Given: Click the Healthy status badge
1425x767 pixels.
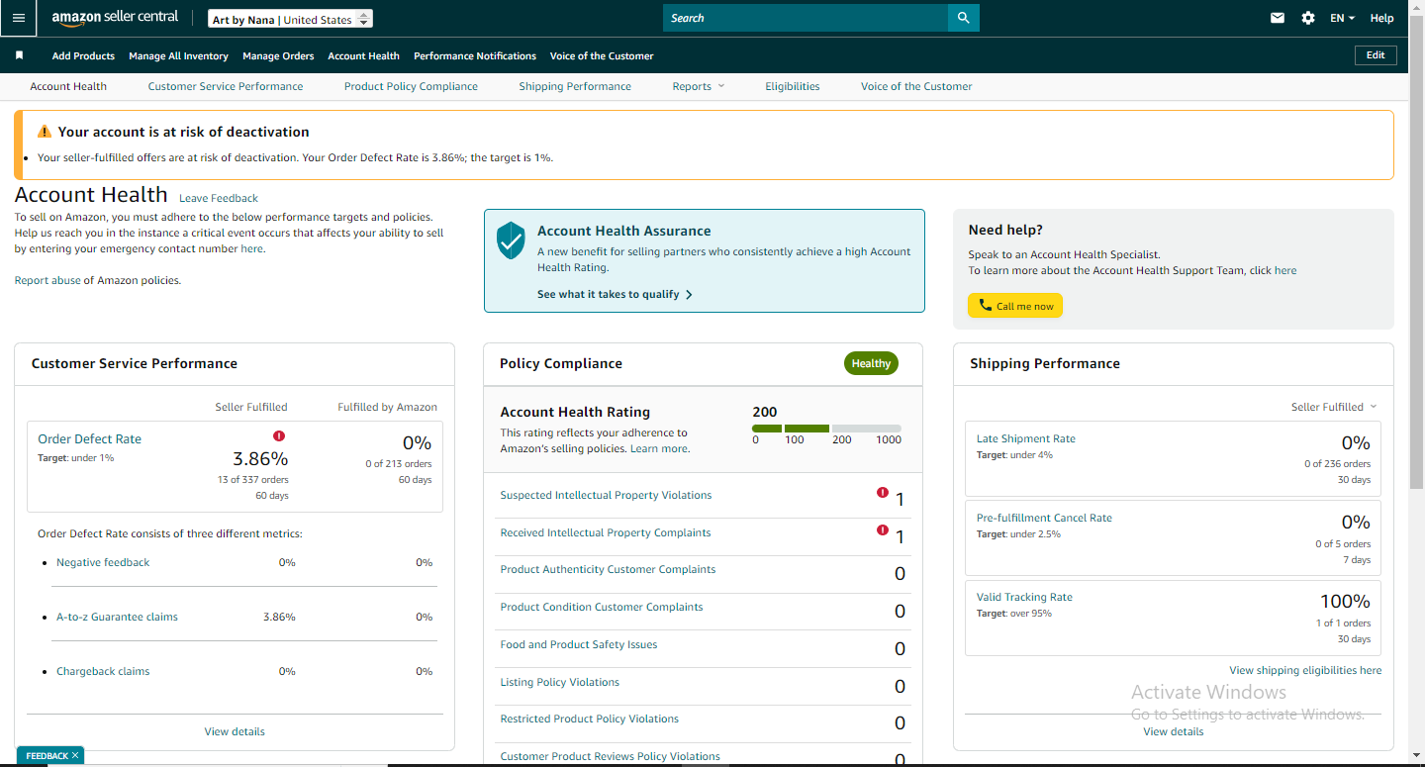Looking at the screenshot, I should (871, 363).
